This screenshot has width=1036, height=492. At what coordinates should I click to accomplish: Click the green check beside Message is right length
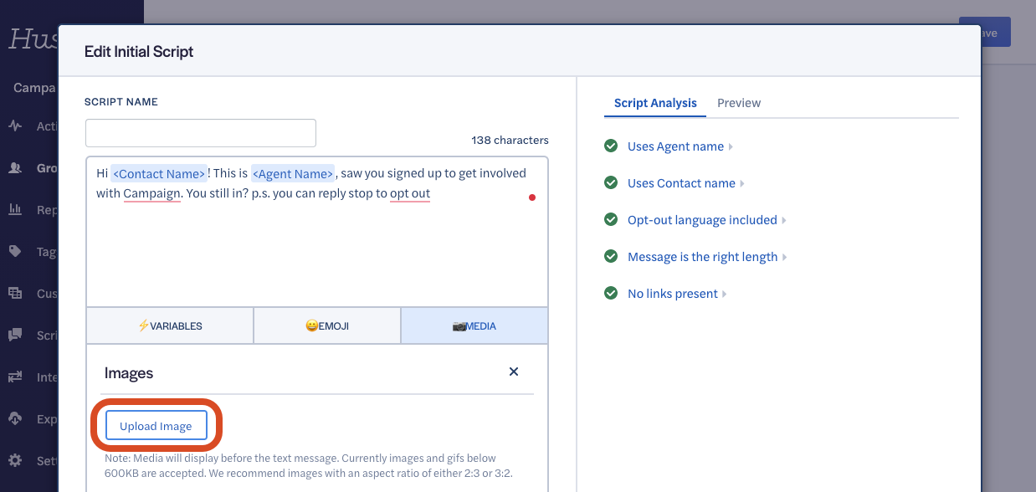pos(611,257)
